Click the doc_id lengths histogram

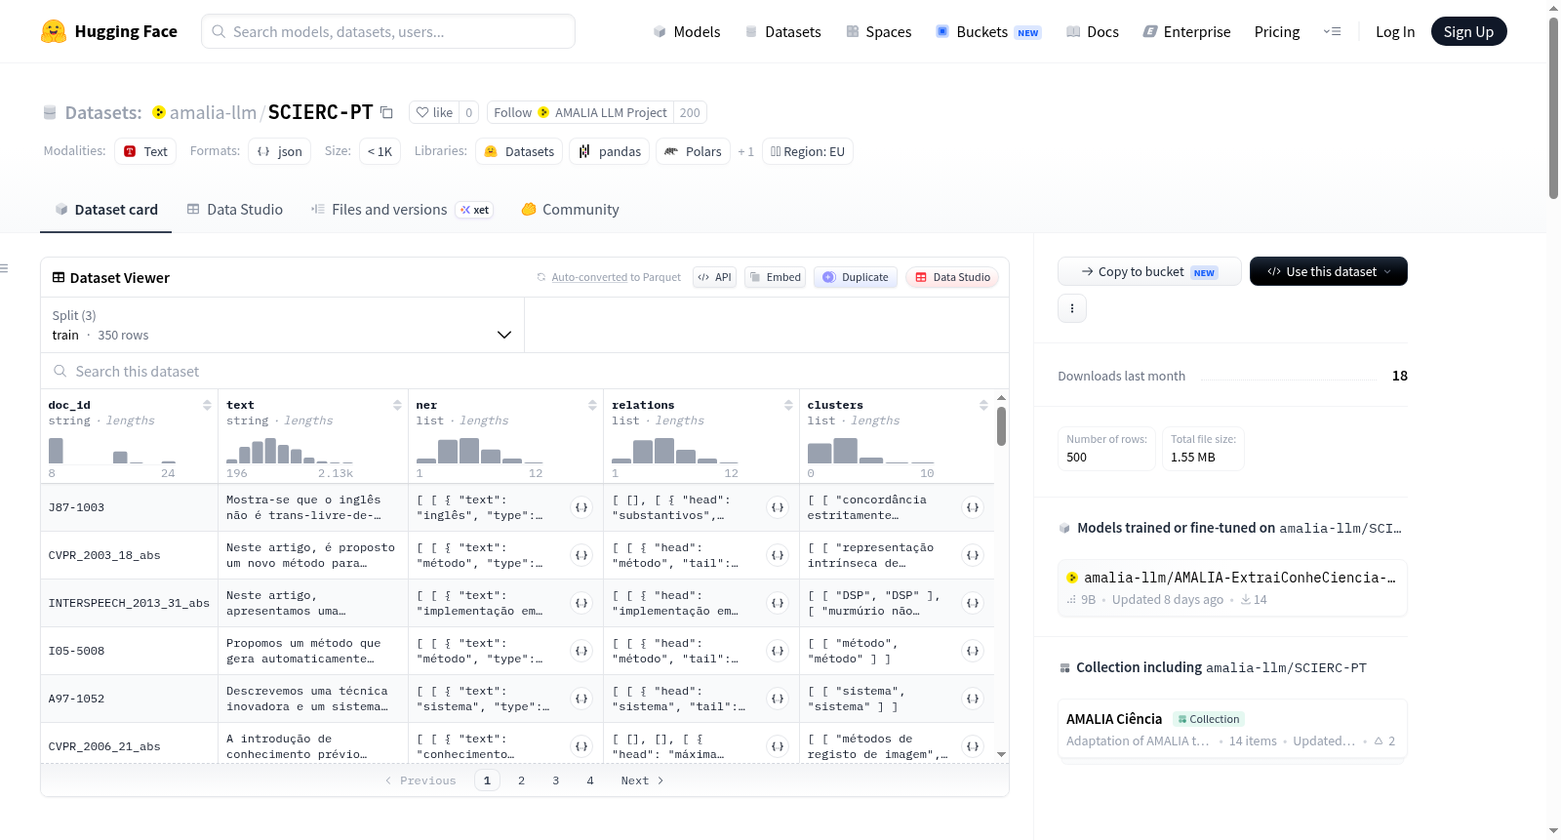coord(112,450)
